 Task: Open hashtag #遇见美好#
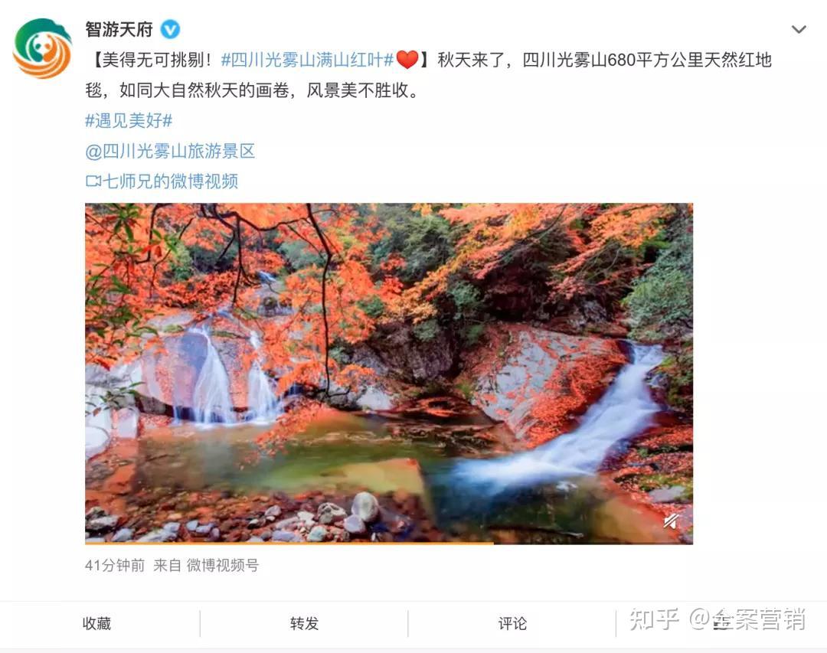click(x=129, y=121)
